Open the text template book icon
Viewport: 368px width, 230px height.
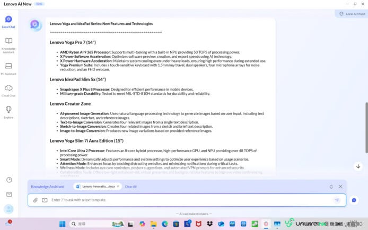45,200
